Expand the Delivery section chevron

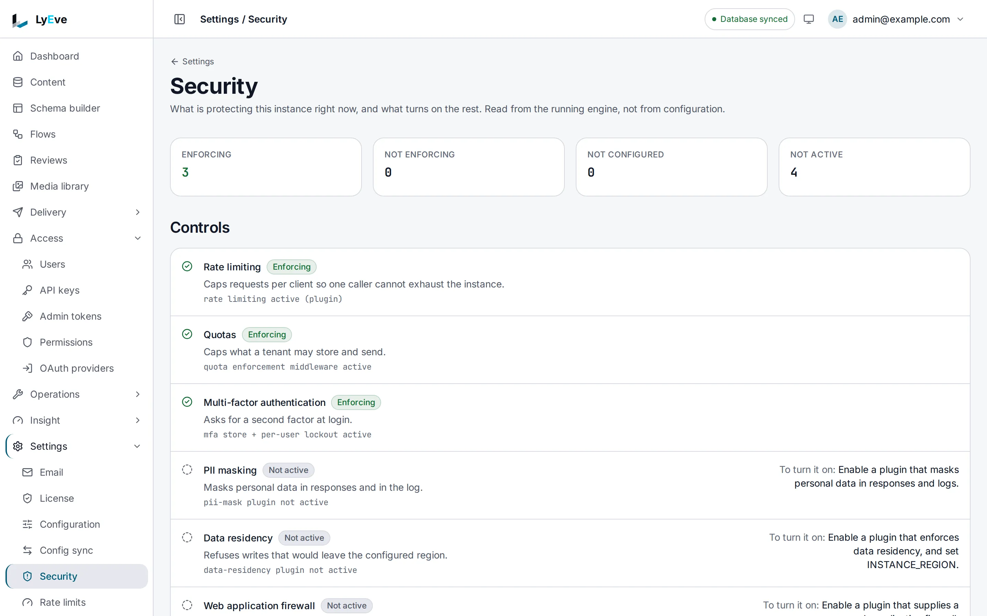point(137,212)
